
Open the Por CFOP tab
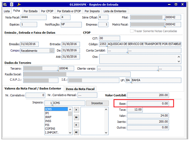click(x=47, y=11)
